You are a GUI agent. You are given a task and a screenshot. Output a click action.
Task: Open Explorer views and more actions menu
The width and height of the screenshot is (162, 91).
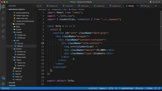pos(33,6)
